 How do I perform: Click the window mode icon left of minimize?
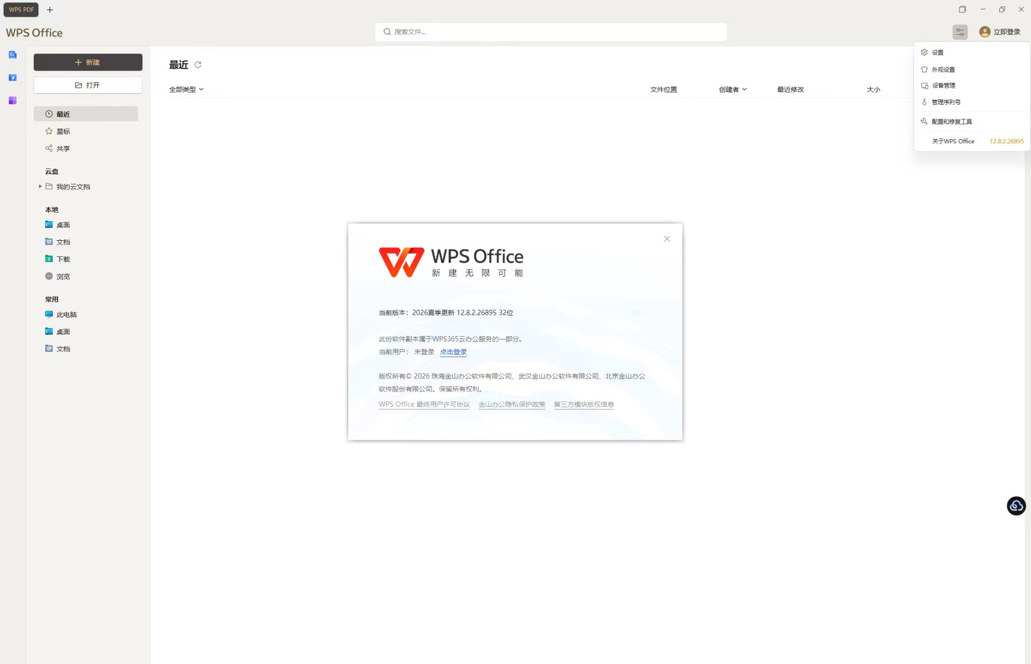pos(962,9)
